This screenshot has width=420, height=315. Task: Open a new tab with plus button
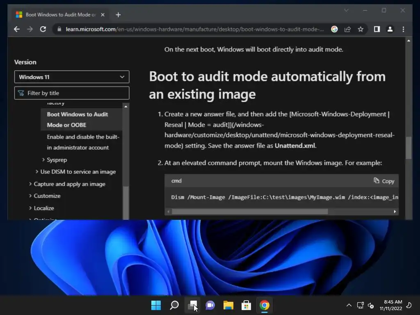(x=118, y=15)
